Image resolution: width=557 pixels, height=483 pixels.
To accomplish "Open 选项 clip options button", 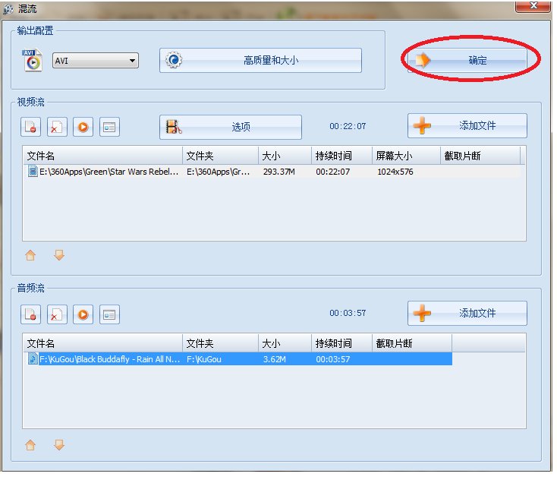I will pos(231,127).
